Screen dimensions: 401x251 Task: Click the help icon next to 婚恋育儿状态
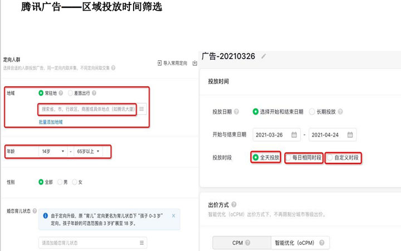tap(35, 212)
